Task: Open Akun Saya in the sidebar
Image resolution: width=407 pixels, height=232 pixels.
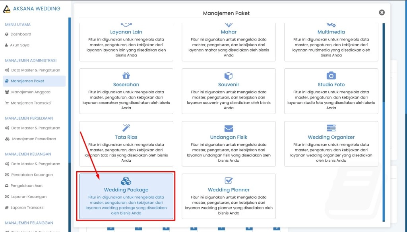Action: 20,45
